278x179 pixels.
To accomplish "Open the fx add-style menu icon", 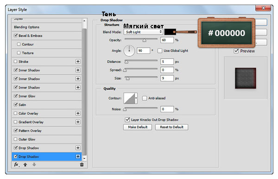I will point(17,165).
